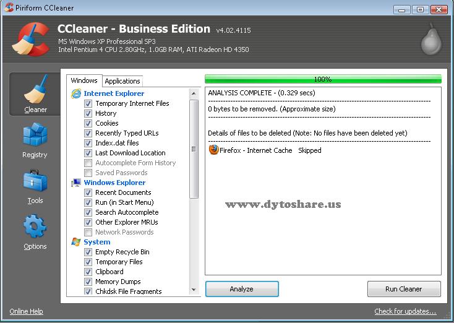Switch to the Windows tab
The image size is (454, 323).
(84, 80)
